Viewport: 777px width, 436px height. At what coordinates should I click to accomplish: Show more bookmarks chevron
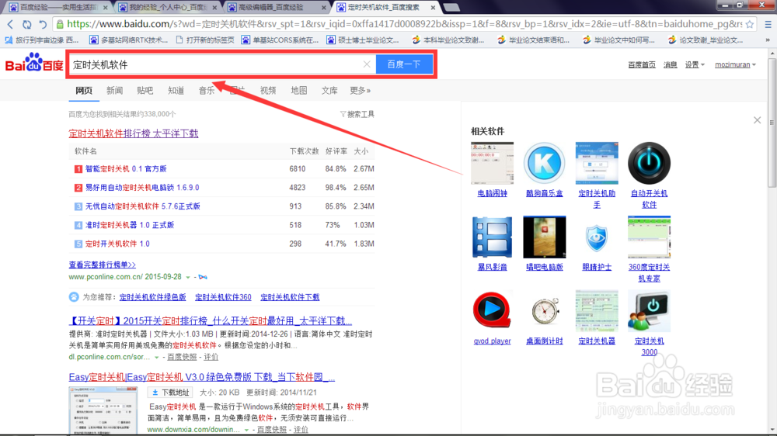[768, 40]
